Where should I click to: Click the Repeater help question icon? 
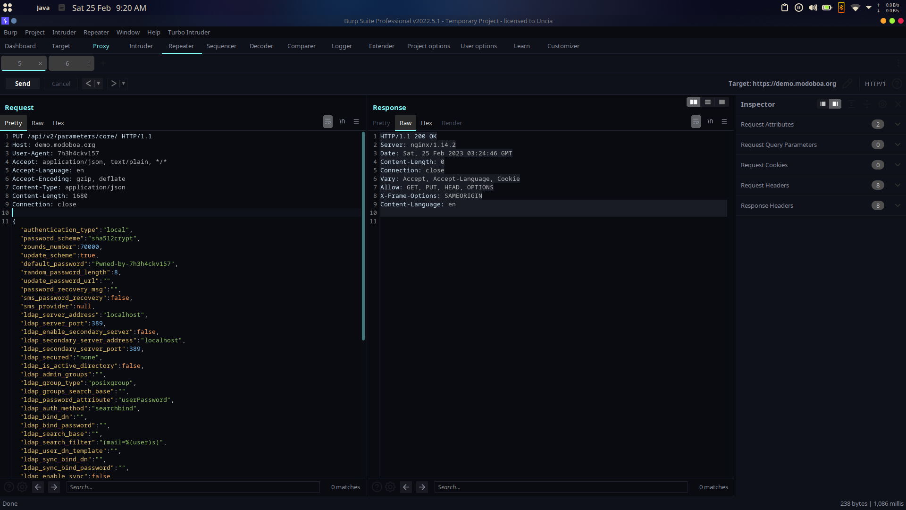click(x=897, y=84)
